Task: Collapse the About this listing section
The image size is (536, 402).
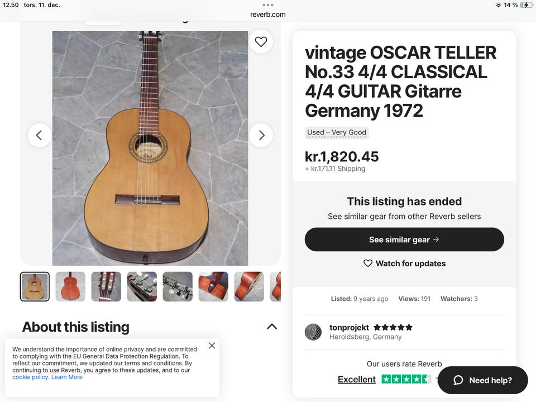Action: pos(272,327)
